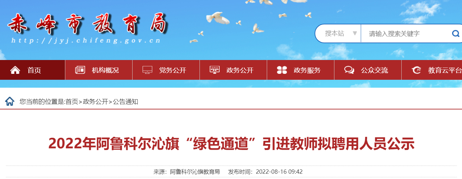
Task: Go to the 公众交流 menu item
Action: tap(368, 70)
